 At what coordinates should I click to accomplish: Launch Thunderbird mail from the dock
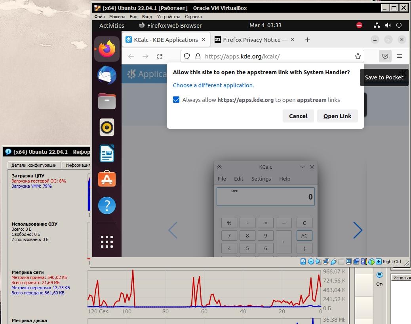pos(107,75)
